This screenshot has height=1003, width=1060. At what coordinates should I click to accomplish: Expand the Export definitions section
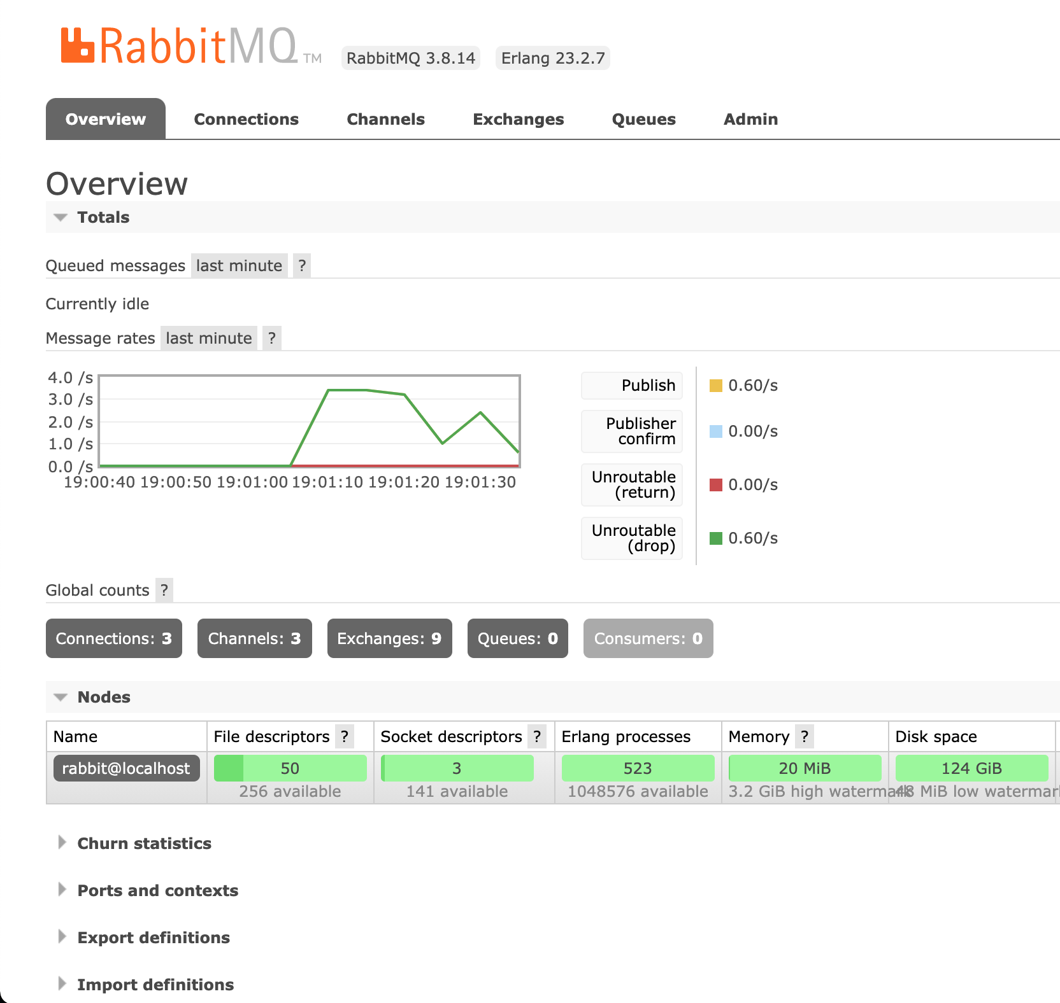tap(144, 937)
